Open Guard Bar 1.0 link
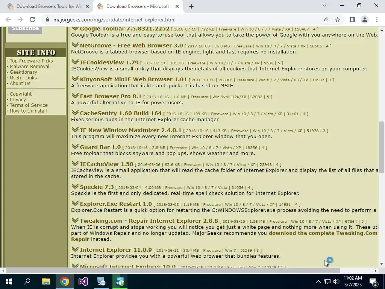 pos(100,148)
